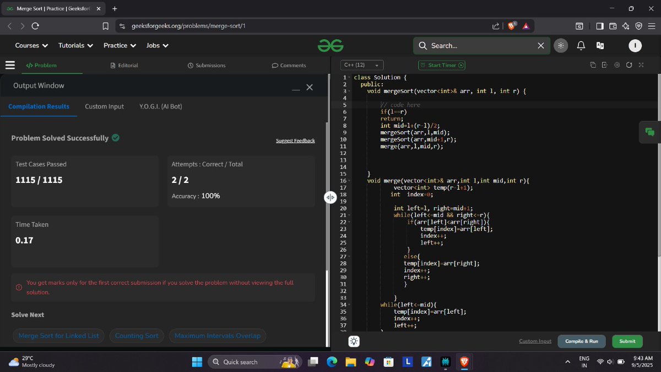Screen dimensions: 661x372
Task: Open the notifications bell
Action: [581, 46]
